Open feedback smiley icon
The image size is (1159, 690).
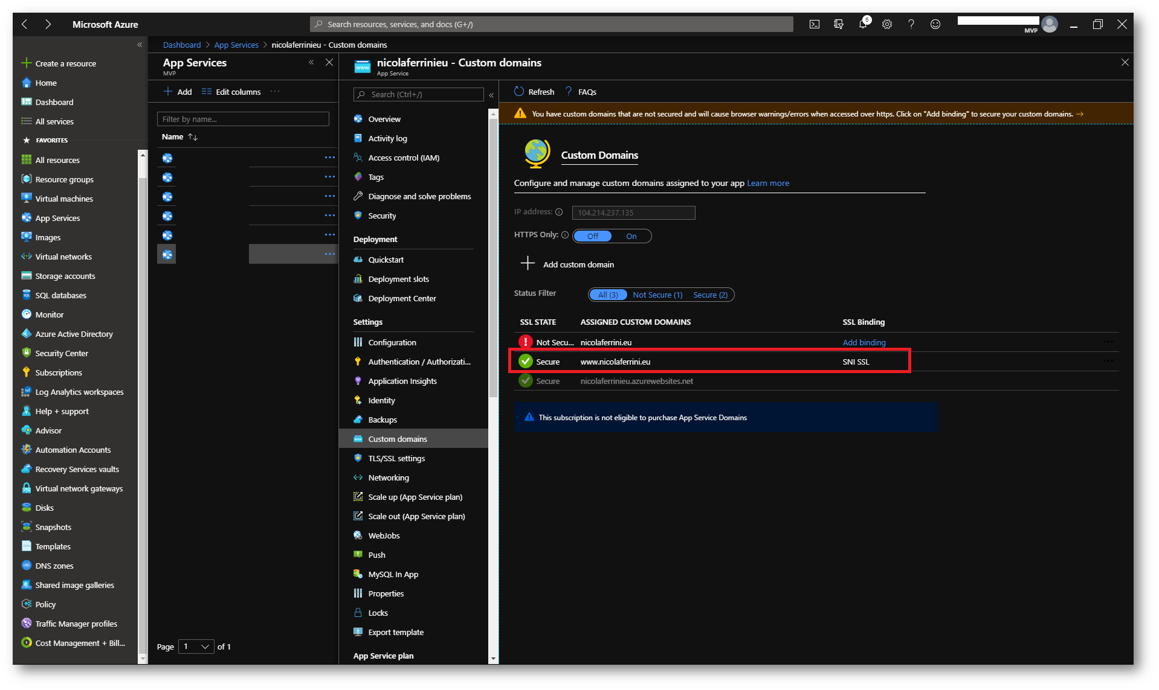(x=935, y=24)
